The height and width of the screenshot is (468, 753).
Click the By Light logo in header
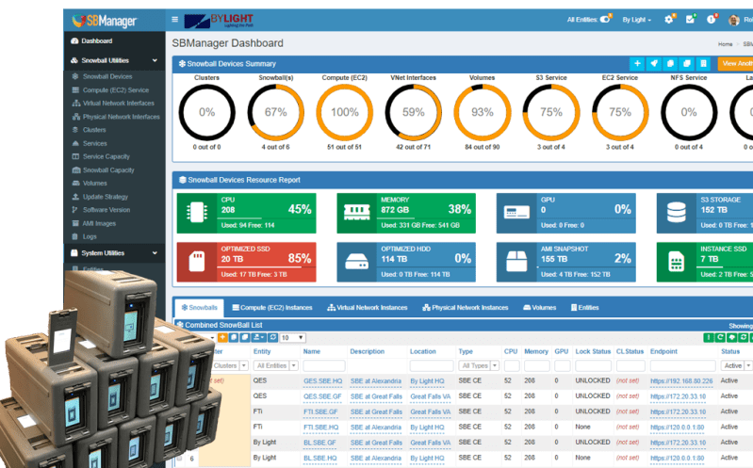(219, 21)
